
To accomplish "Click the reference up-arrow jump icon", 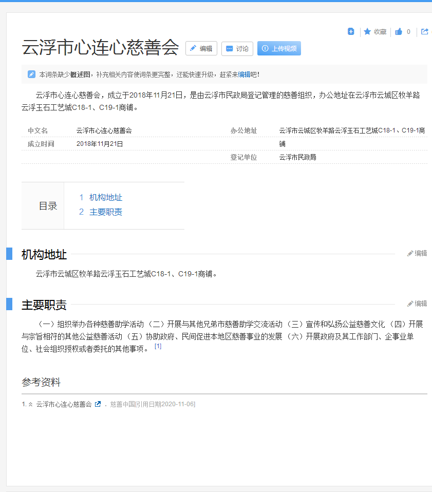I will [30, 404].
